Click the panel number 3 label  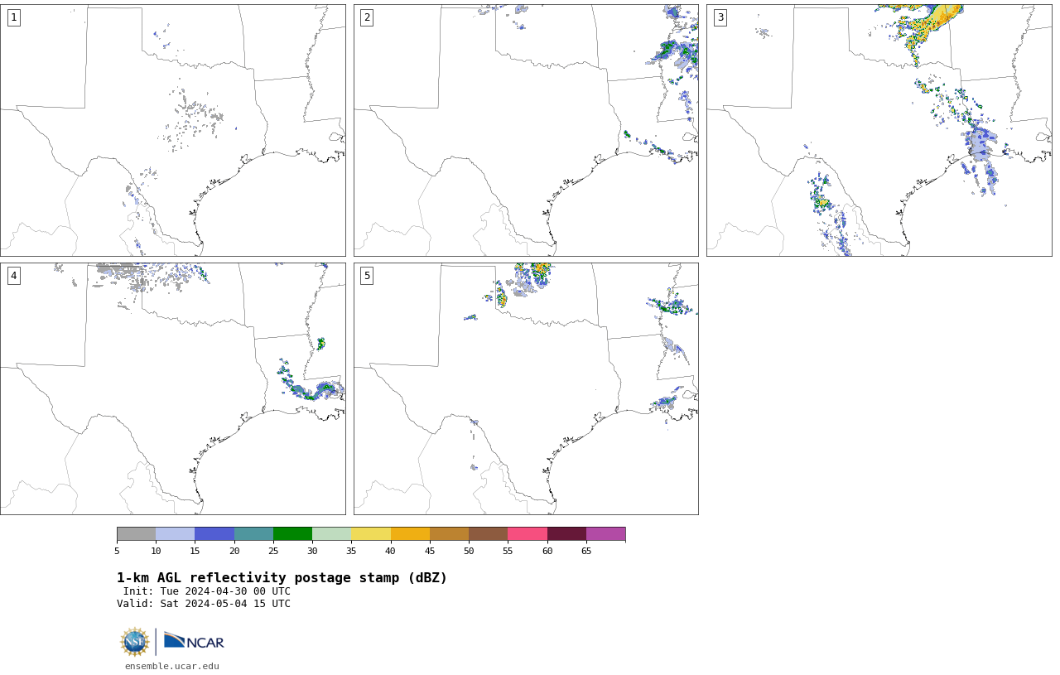click(720, 17)
